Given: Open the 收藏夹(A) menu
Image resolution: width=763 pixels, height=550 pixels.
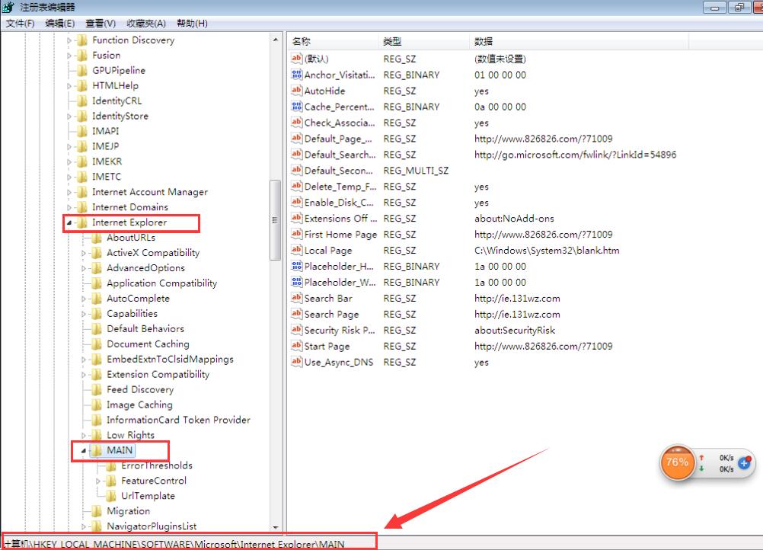Looking at the screenshot, I should click(145, 24).
